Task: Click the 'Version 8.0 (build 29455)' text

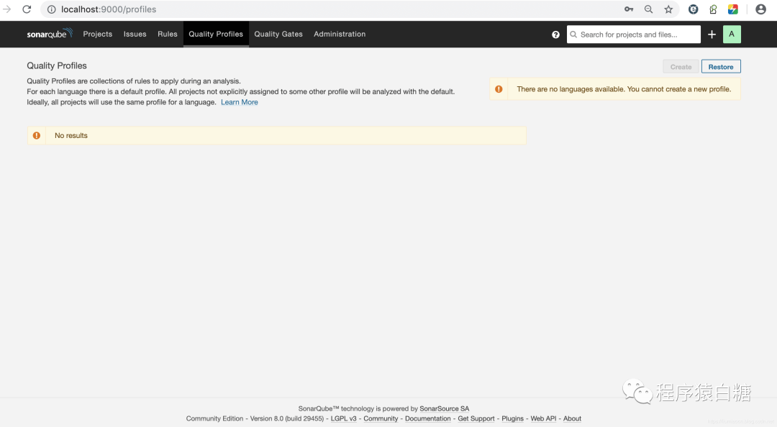Action: [287, 418]
